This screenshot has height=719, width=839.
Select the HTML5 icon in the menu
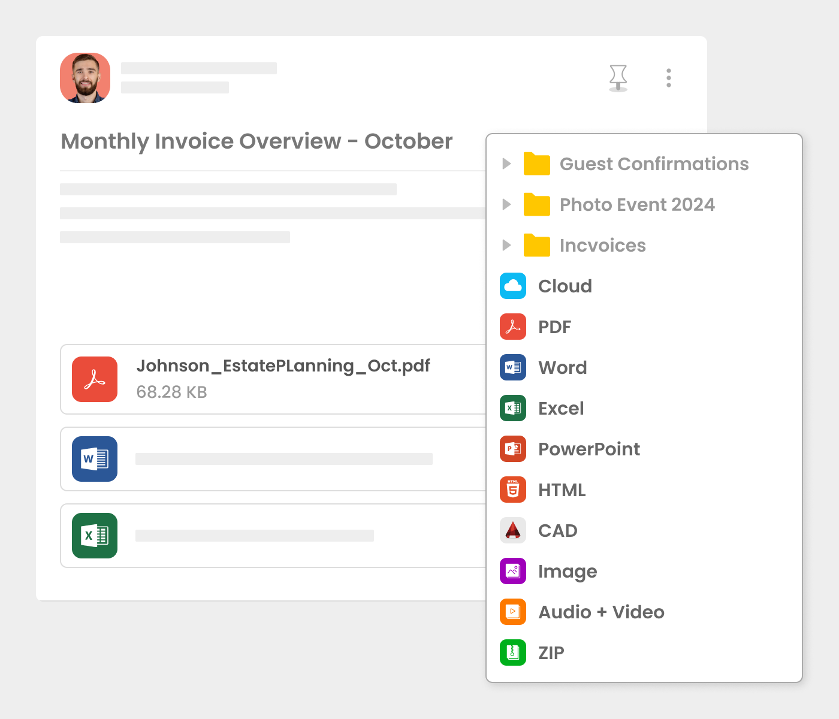tap(513, 490)
